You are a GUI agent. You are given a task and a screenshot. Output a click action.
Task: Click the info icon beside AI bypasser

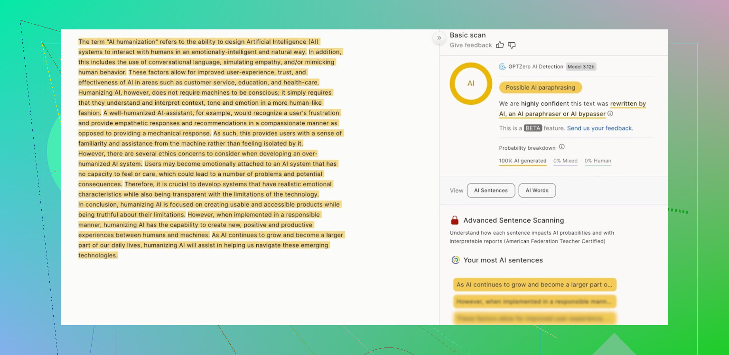click(x=610, y=114)
